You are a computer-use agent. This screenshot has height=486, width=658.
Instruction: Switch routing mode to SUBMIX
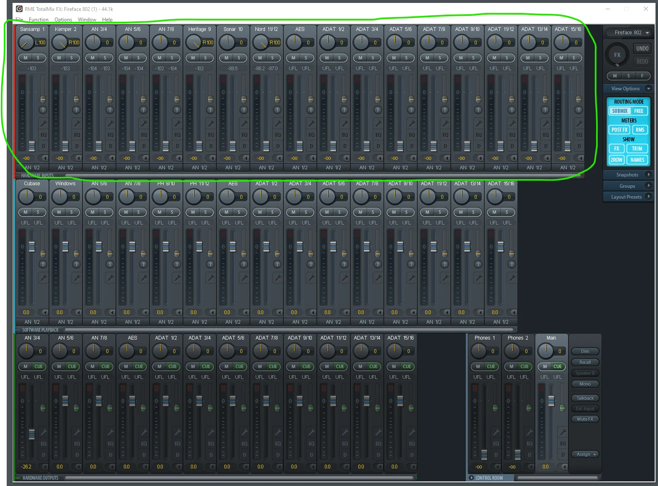[619, 111]
